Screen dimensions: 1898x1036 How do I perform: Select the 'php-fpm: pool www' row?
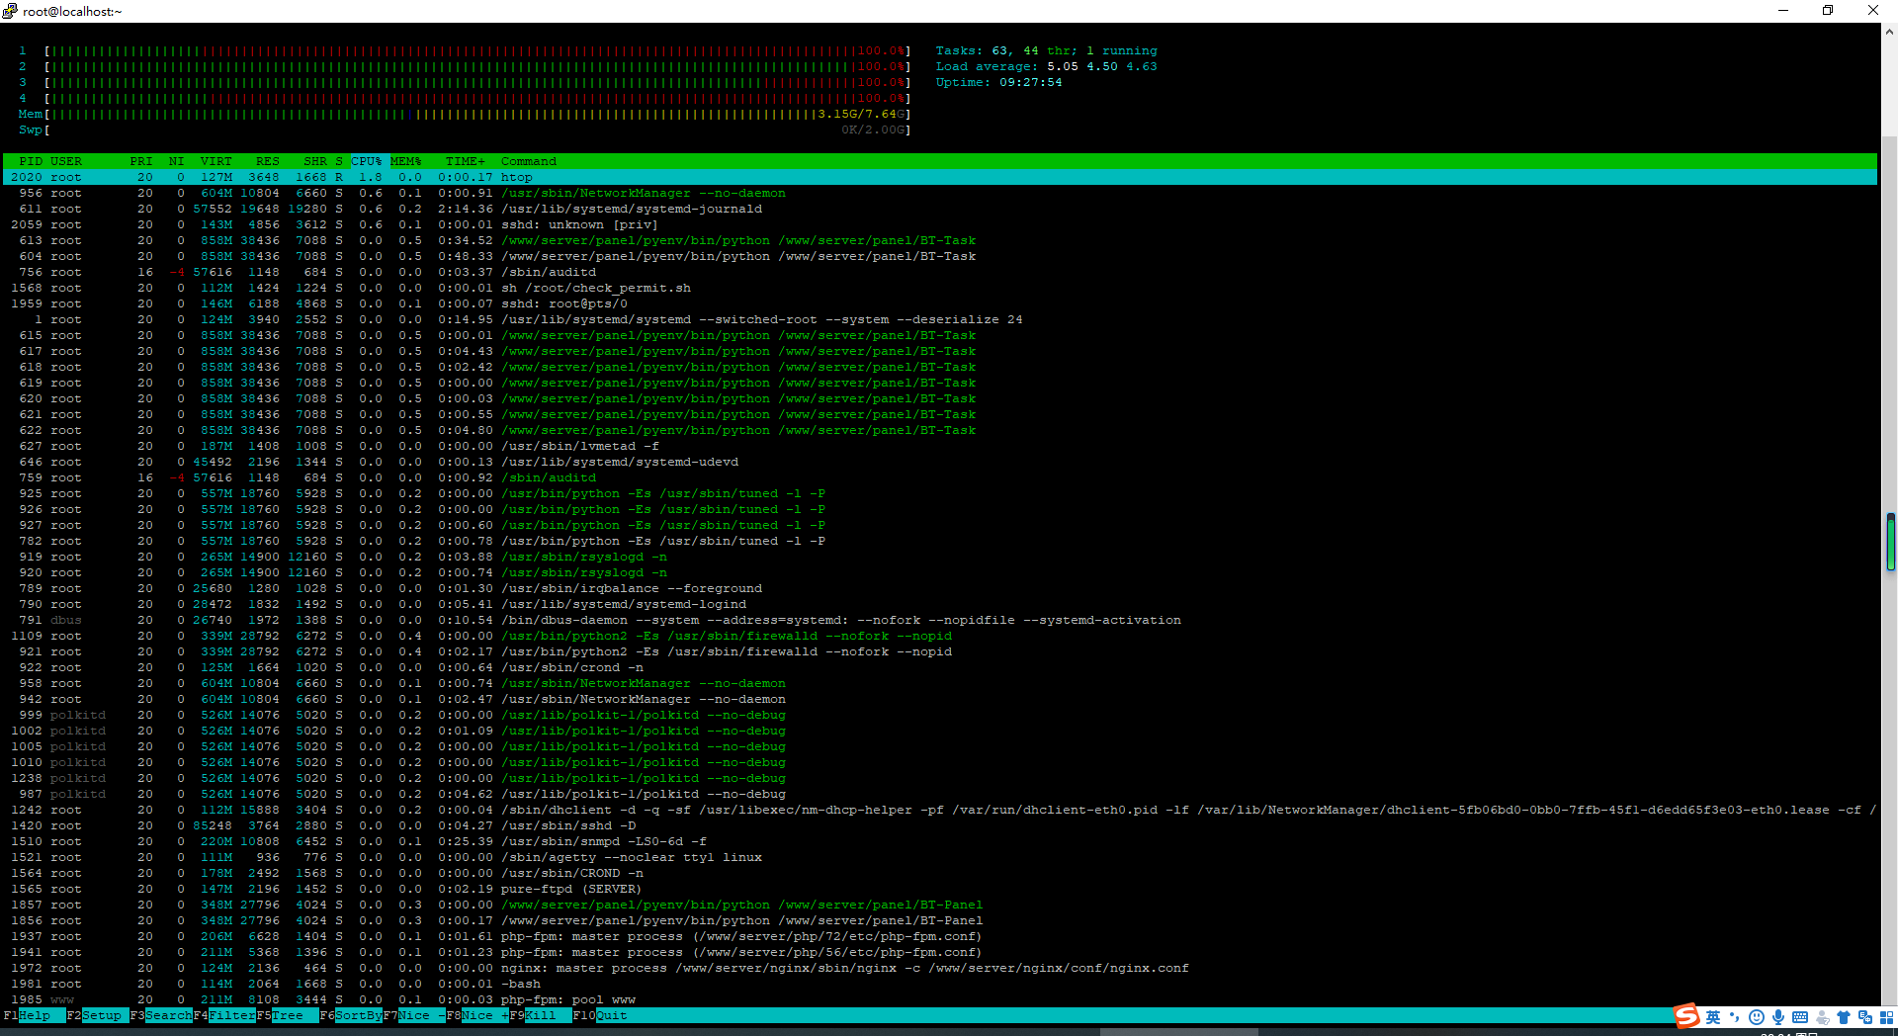(x=940, y=999)
